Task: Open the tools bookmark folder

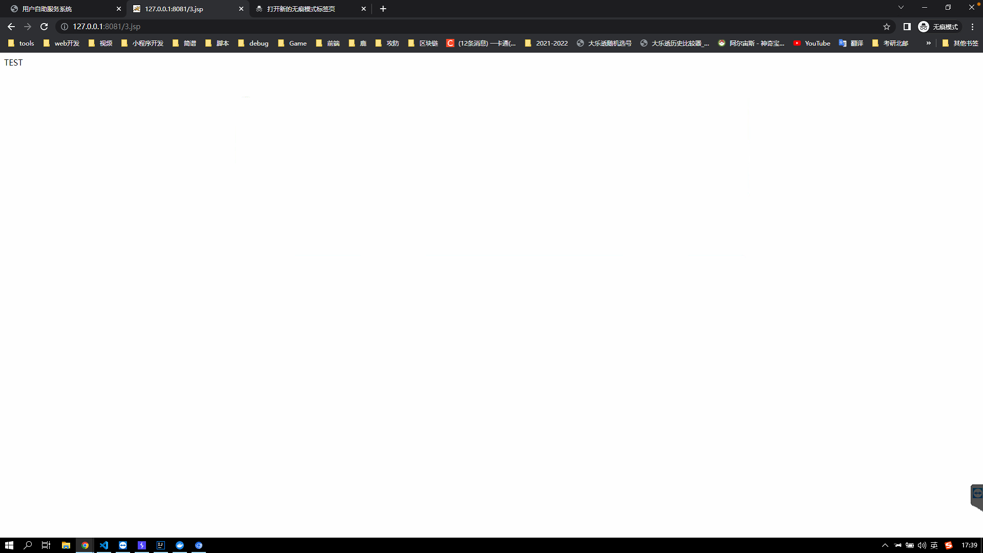Action: [21, 44]
